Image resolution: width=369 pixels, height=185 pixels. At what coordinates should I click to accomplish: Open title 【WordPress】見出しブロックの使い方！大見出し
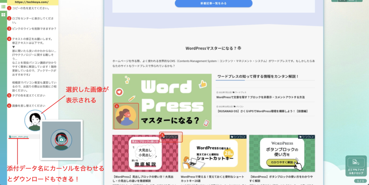[x=143, y=179]
